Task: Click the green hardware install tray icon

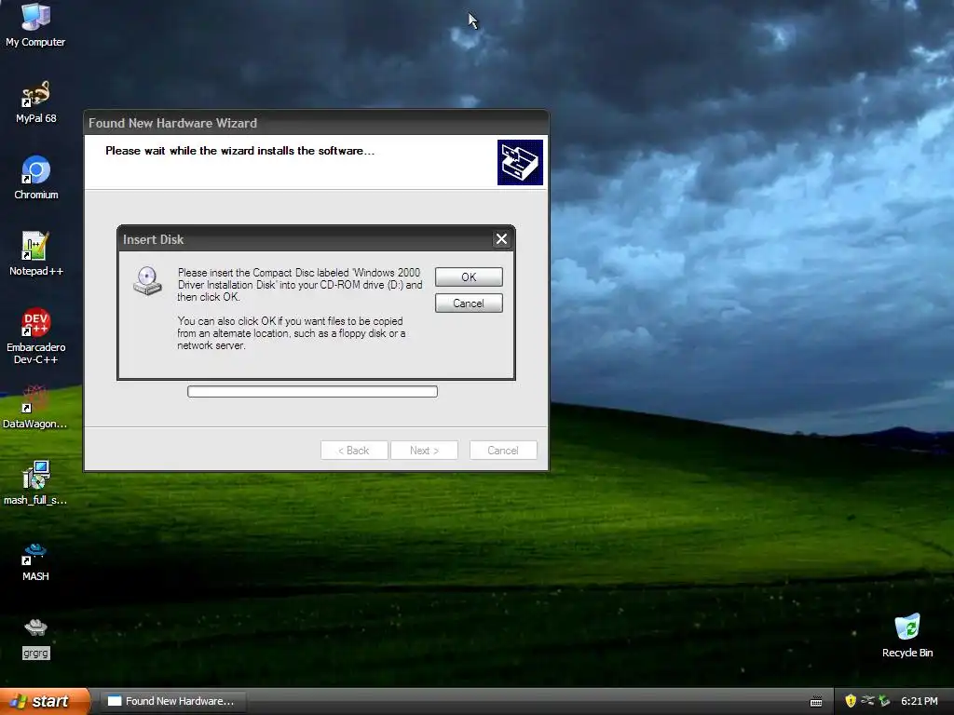Action: (x=884, y=701)
